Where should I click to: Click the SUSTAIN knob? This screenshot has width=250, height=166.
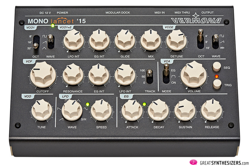[185, 110]
